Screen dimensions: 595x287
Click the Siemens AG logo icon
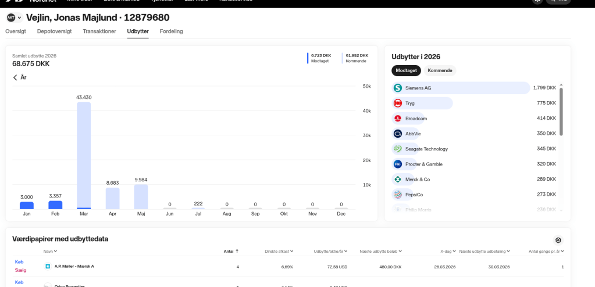coord(398,88)
